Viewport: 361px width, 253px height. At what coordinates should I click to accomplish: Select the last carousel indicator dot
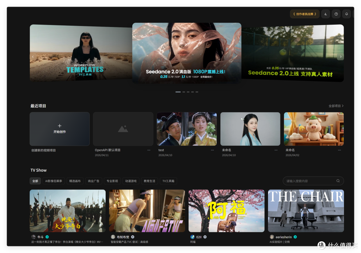click(x=197, y=92)
